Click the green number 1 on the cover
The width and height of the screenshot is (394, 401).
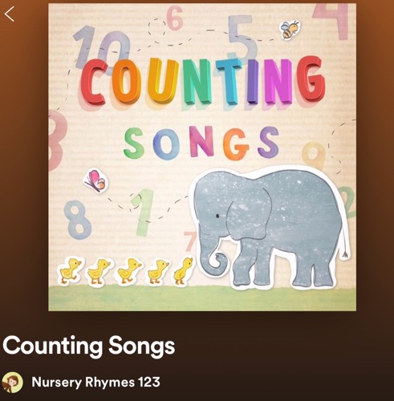142,212
